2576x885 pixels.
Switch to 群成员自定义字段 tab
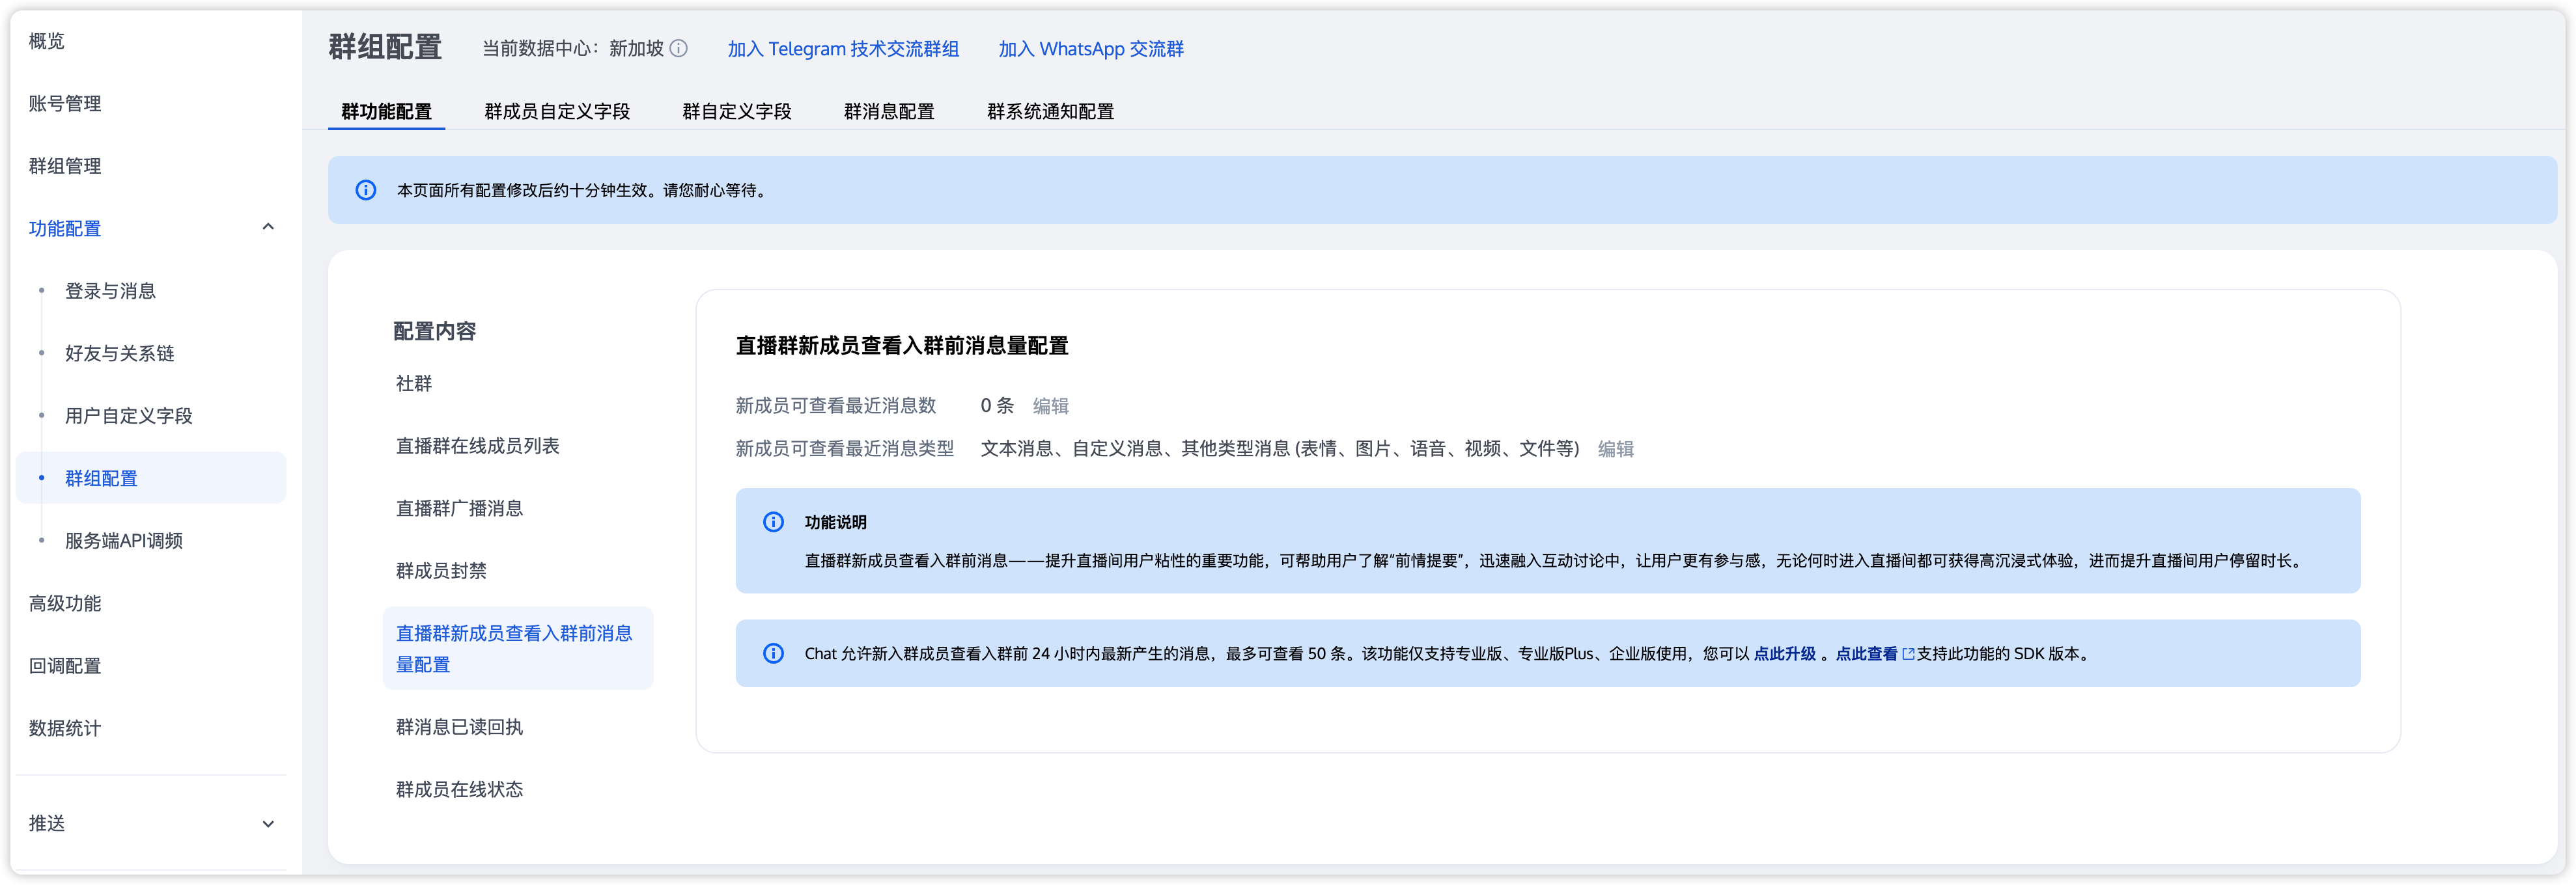tap(557, 111)
